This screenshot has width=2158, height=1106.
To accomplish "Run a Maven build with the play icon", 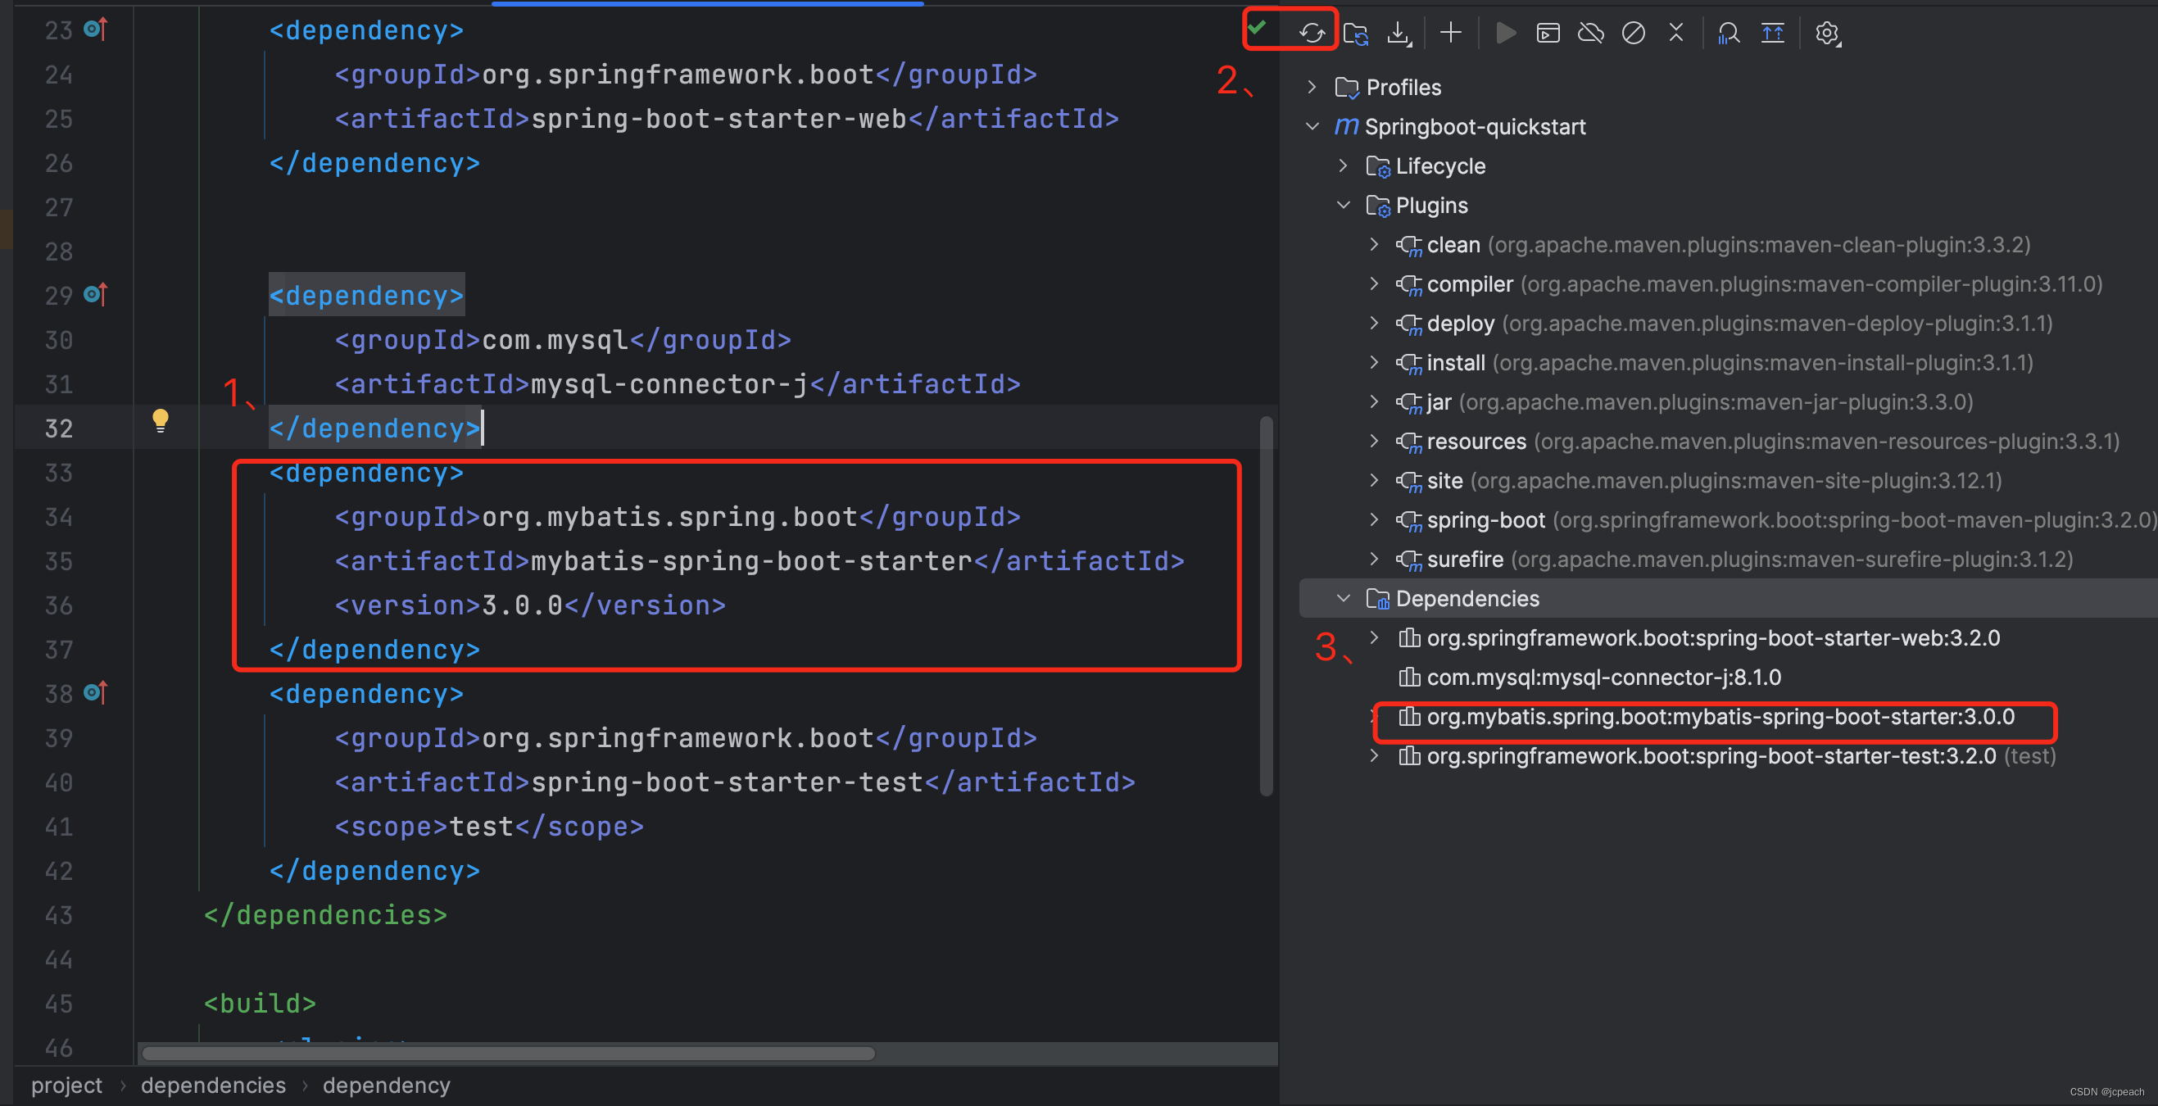I will tap(1506, 33).
